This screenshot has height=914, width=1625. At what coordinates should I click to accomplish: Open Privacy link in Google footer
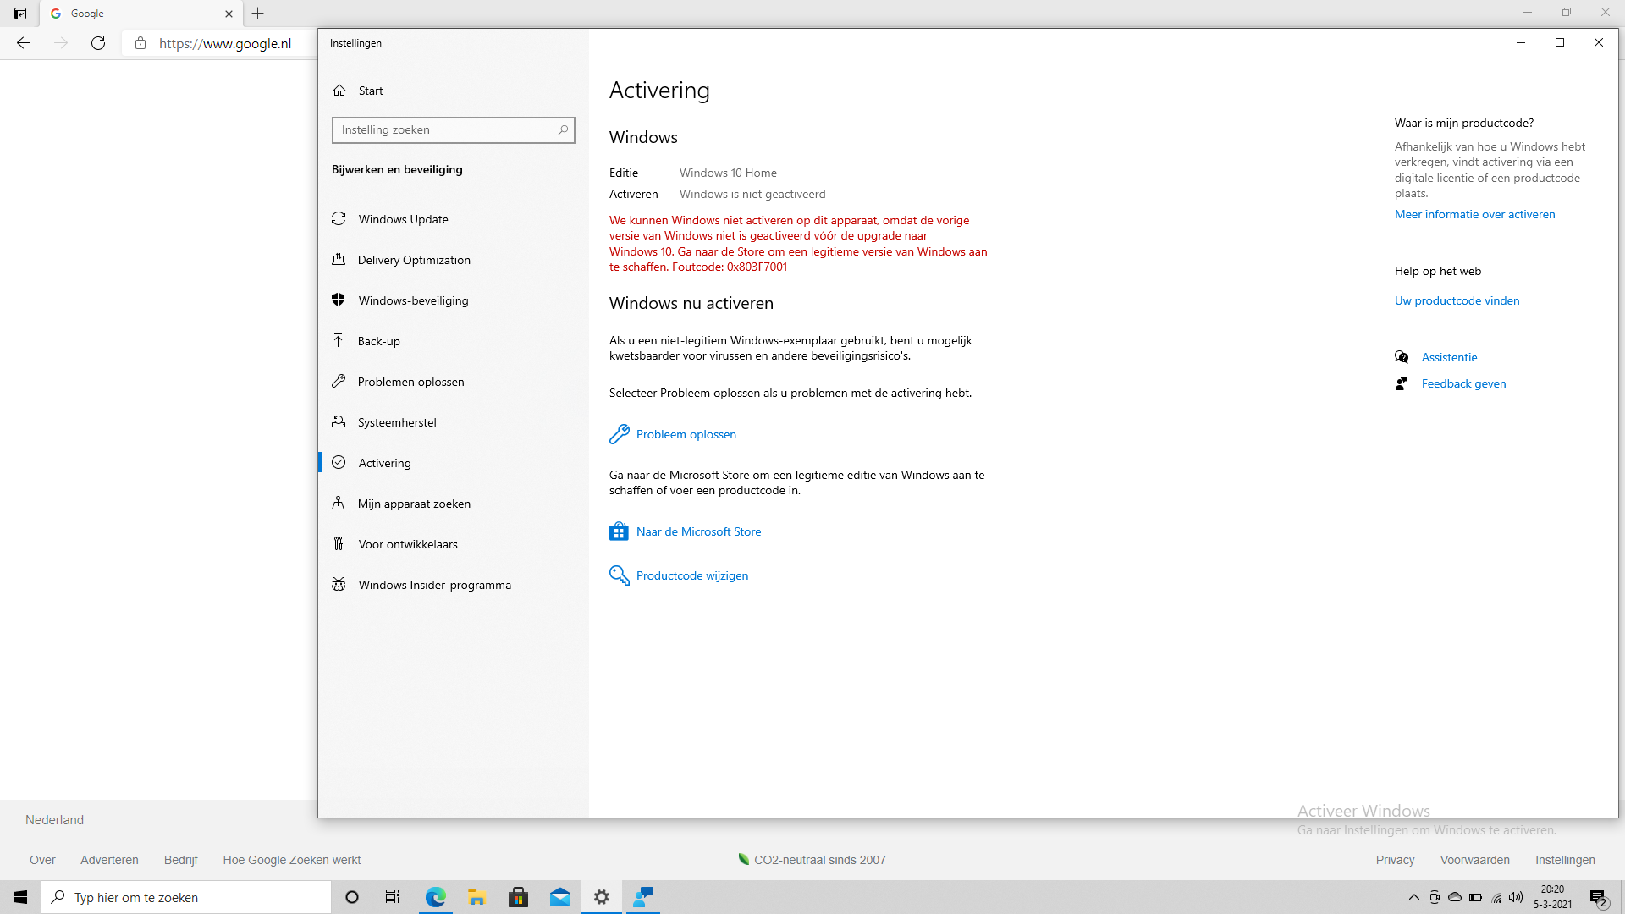click(1395, 860)
